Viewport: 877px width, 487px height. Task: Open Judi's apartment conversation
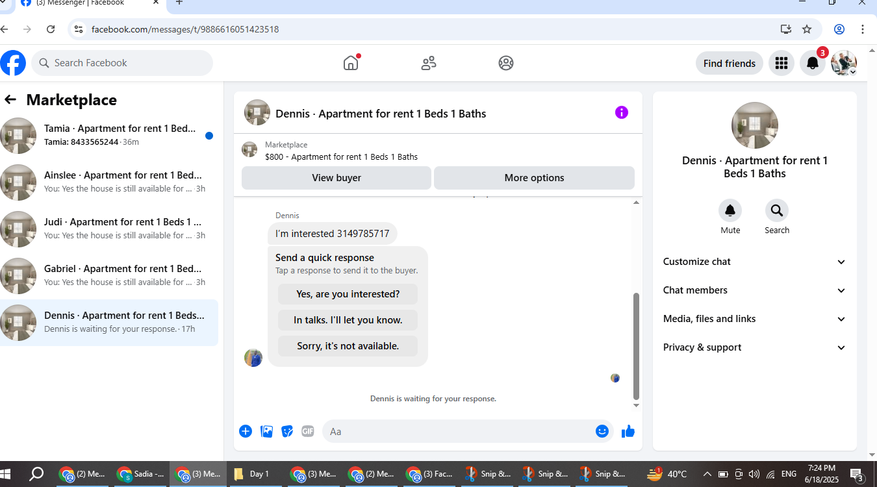click(109, 229)
